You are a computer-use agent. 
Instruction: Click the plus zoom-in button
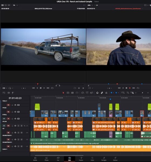click(148, 93)
